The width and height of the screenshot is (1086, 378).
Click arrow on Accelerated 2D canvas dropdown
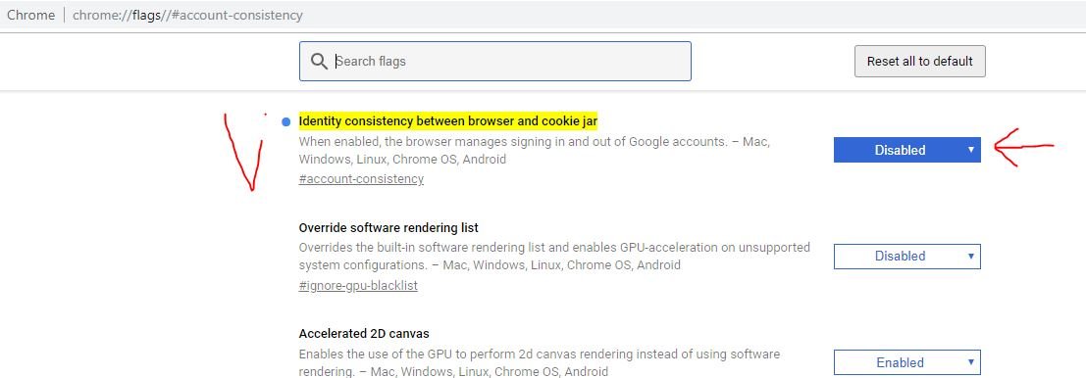click(x=970, y=362)
